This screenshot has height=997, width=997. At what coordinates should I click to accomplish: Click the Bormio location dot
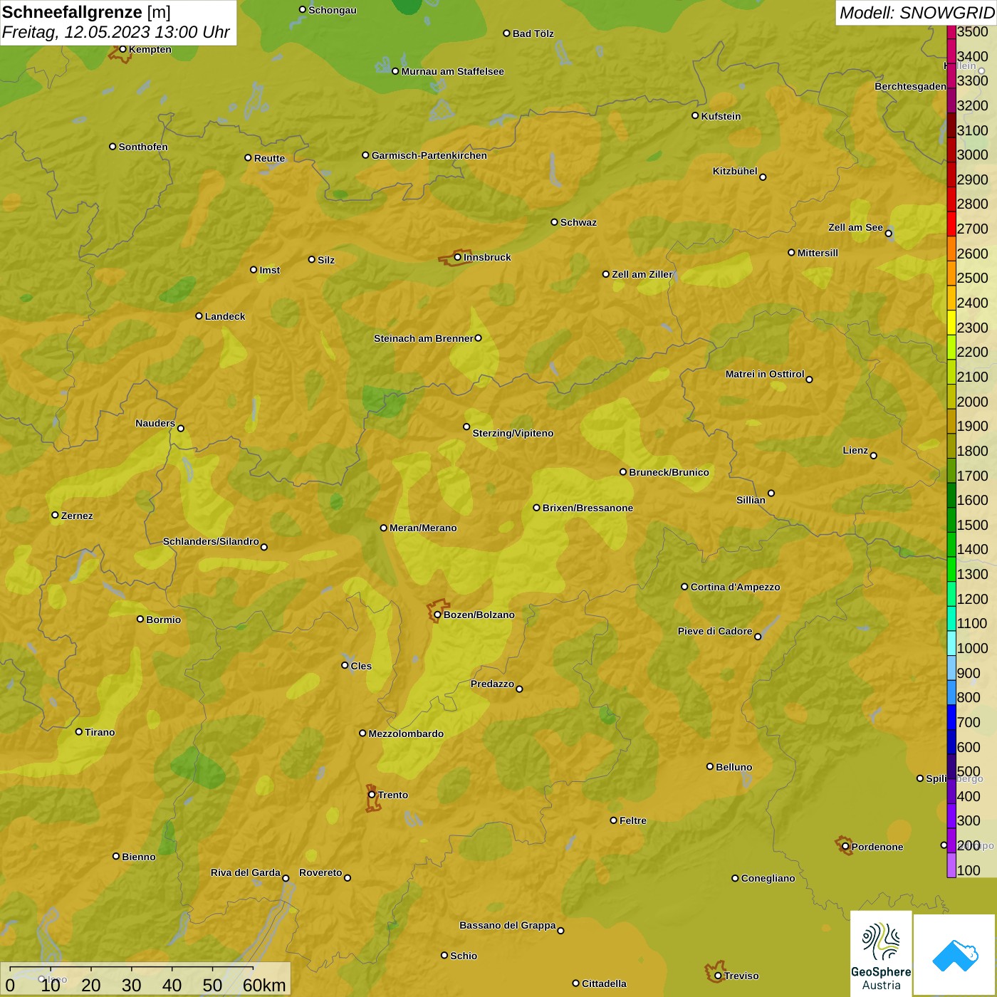[x=140, y=619]
